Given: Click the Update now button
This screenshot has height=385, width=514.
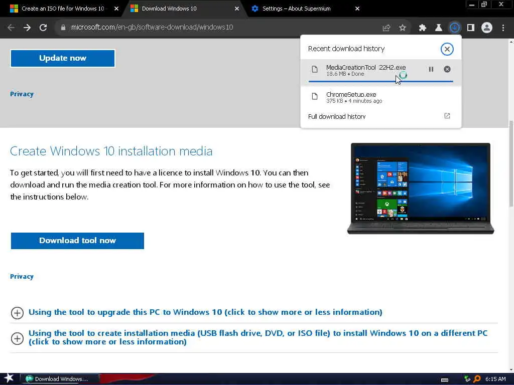Looking at the screenshot, I should click(x=63, y=58).
